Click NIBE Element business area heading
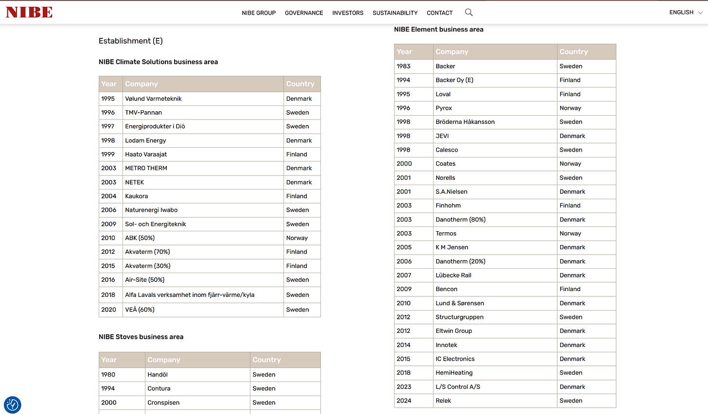This screenshot has width=708, height=414. 439,29
